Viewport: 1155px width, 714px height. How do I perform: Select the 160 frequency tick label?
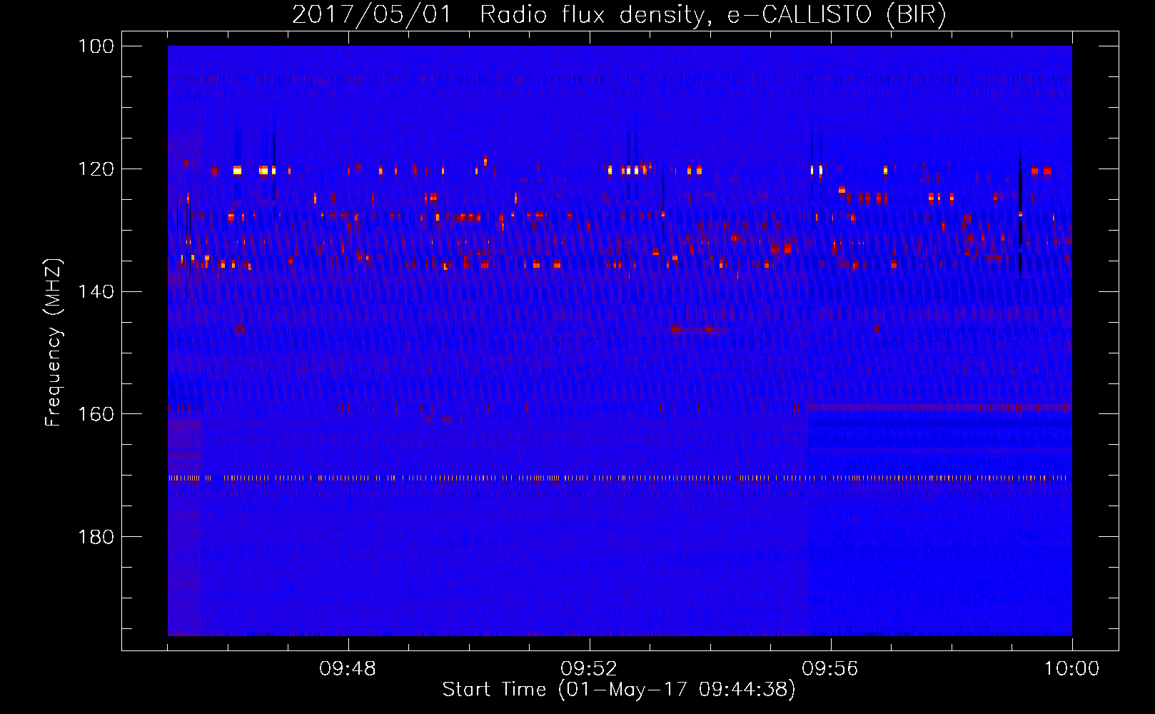point(97,414)
